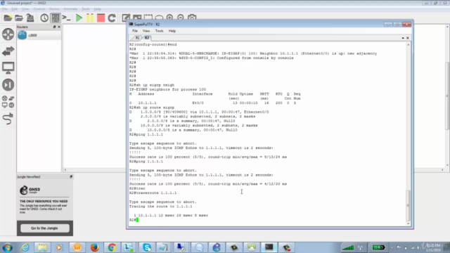Stop all devices with red square button
This screenshot has width=450, height=253.
(x=101, y=18)
